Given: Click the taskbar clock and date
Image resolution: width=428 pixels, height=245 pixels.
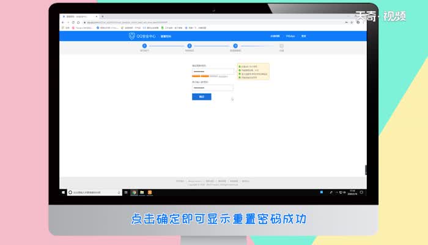Looking at the screenshot, I should click(352, 192).
